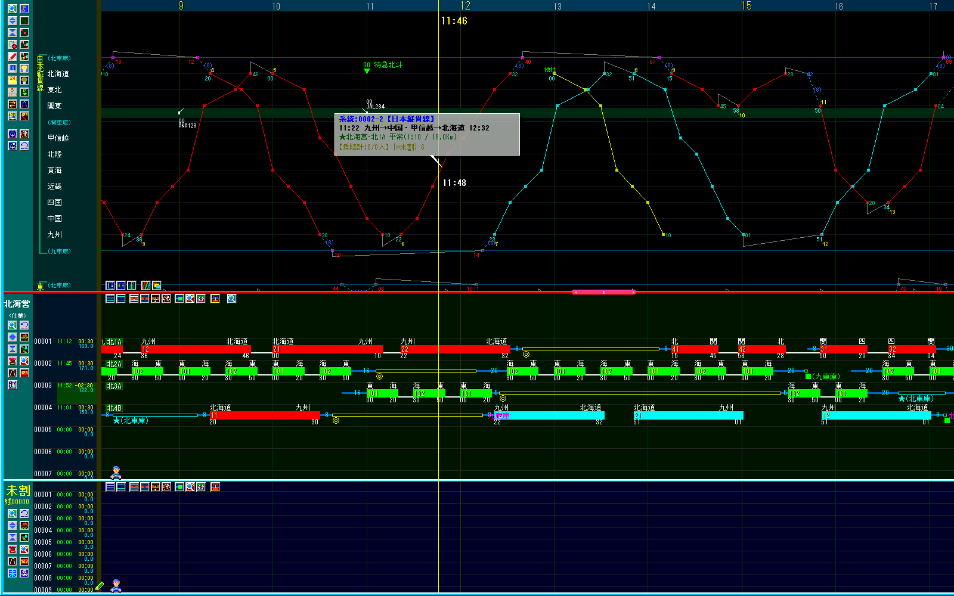Select 東北 station in the route list

click(x=54, y=90)
